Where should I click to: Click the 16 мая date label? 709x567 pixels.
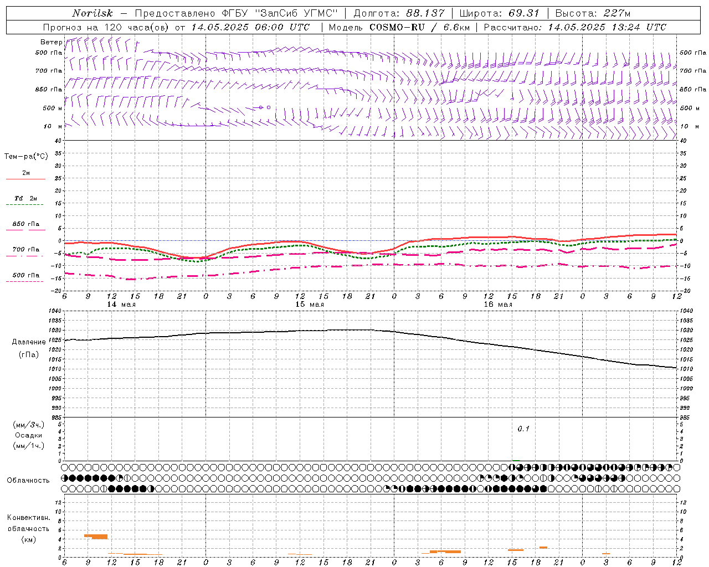(498, 305)
